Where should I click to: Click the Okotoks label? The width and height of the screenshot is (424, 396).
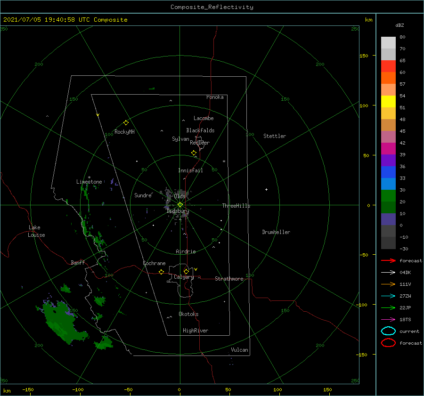[x=188, y=314]
